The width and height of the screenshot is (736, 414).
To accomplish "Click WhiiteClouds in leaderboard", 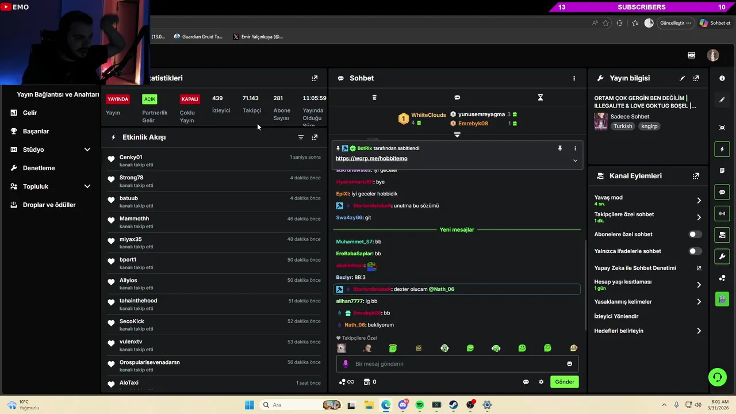I will click(x=428, y=115).
